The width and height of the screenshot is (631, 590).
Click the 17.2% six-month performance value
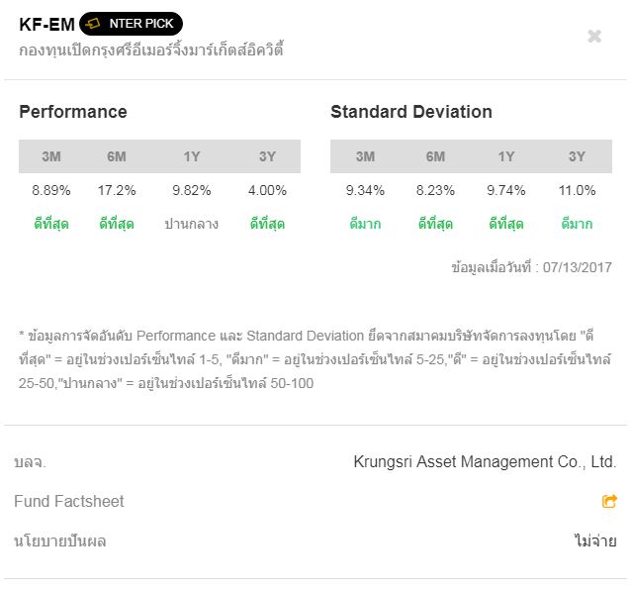pyautogui.click(x=117, y=190)
